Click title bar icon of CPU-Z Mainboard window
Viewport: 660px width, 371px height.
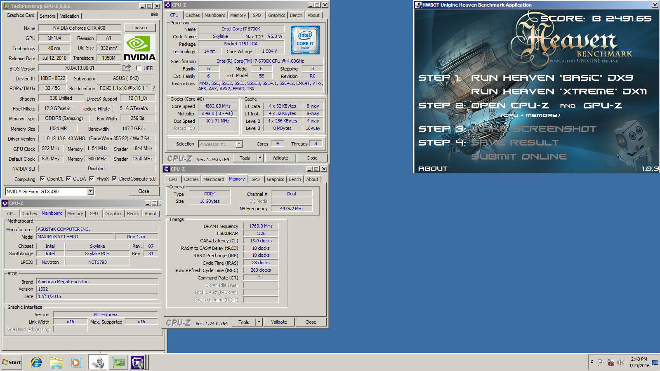coord(5,203)
